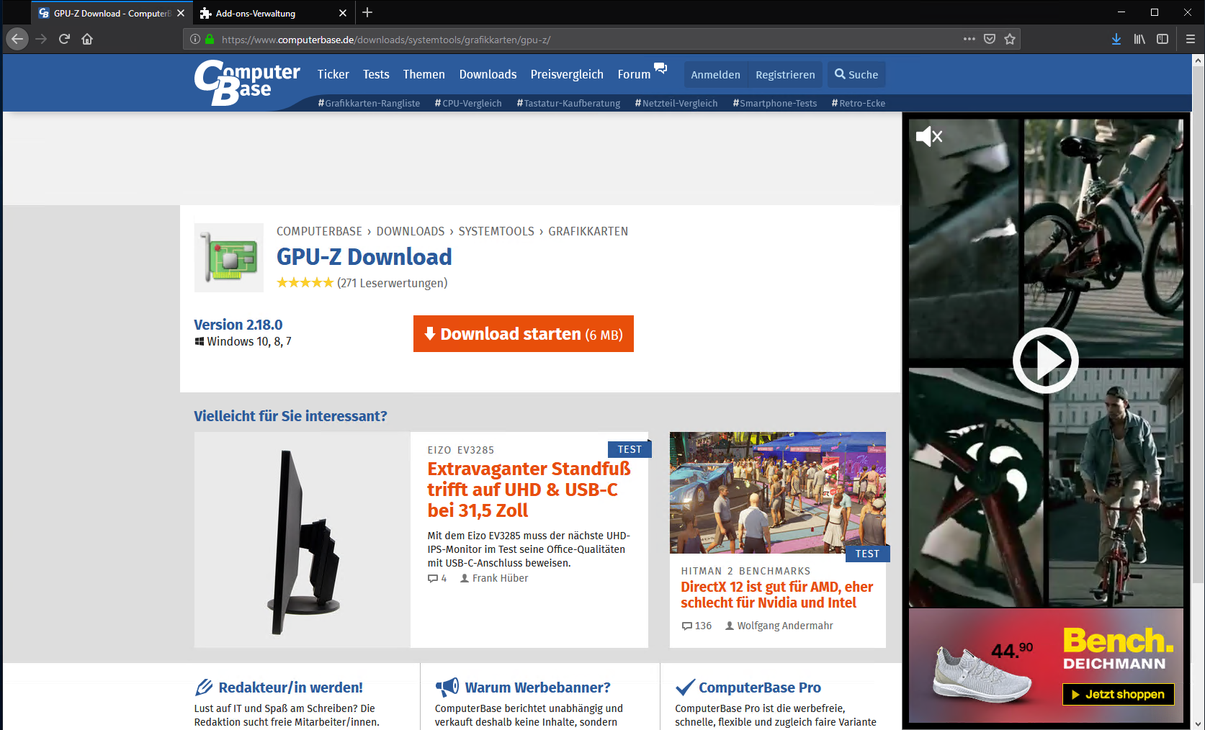This screenshot has width=1205, height=730.
Task: Click the Anmelden button
Action: click(715, 75)
